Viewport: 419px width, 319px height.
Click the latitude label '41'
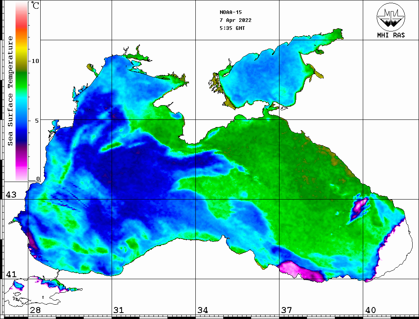(11, 274)
